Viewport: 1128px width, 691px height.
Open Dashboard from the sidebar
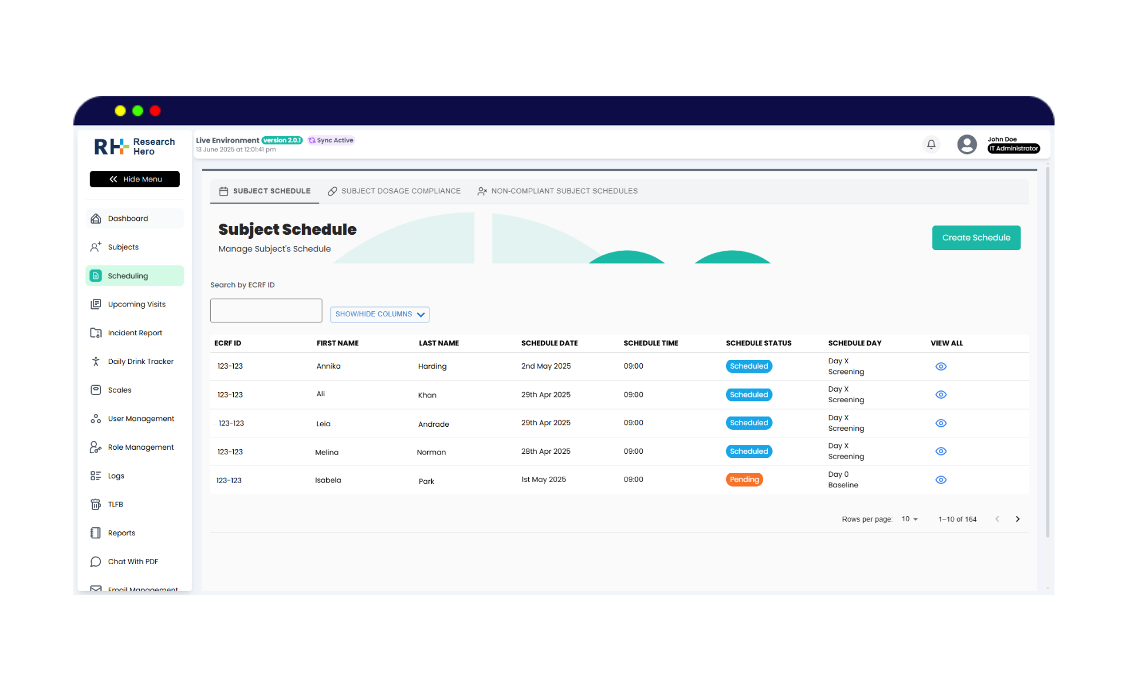(135, 218)
